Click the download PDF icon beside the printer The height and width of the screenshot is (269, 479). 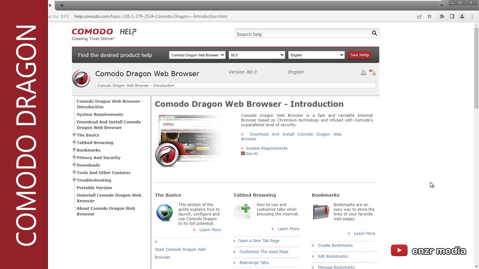[372, 72]
